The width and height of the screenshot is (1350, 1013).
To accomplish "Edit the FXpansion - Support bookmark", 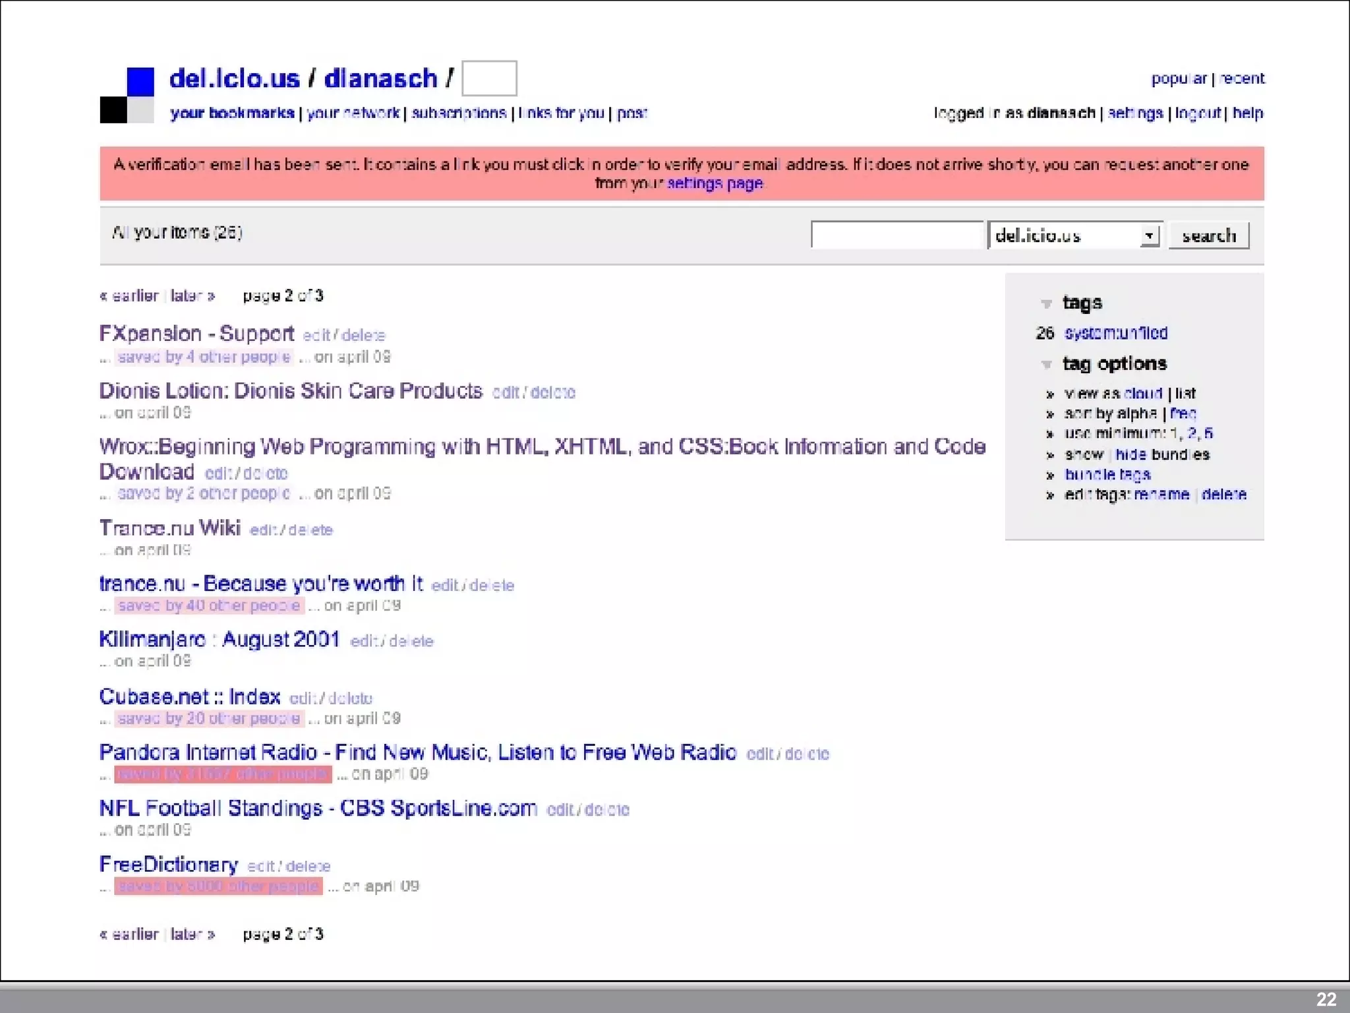I will pos(316,336).
